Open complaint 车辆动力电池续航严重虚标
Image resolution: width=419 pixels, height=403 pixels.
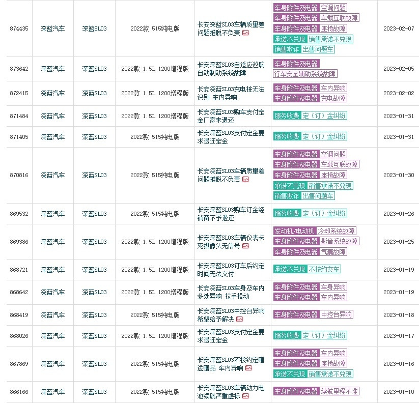(x=231, y=392)
